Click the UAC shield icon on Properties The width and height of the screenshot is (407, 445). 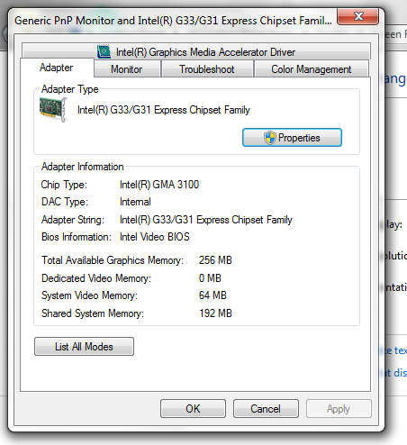[x=270, y=138]
